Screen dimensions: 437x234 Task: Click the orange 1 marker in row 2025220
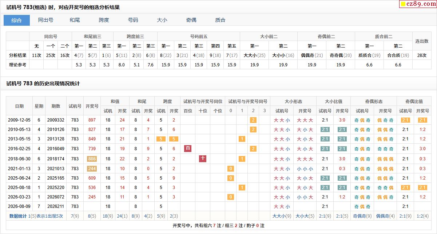(x=242, y=188)
